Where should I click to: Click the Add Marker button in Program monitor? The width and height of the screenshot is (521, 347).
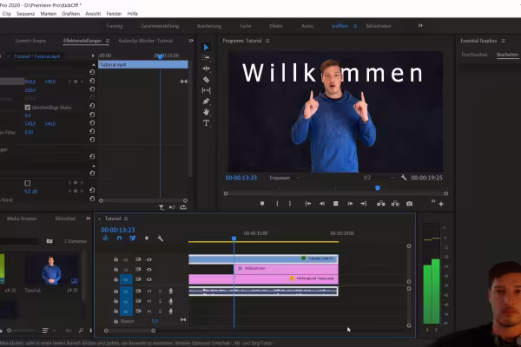pyautogui.click(x=262, y=204)
